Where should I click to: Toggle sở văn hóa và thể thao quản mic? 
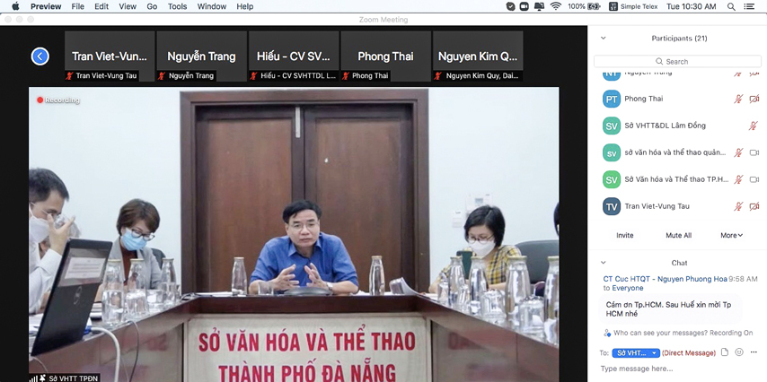(x=738, y=152)
